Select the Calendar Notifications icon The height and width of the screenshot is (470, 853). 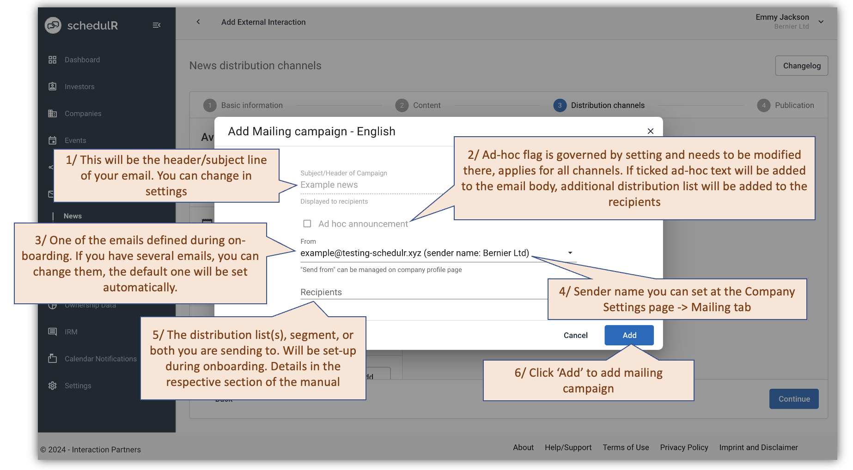click(x=52, y=358)
